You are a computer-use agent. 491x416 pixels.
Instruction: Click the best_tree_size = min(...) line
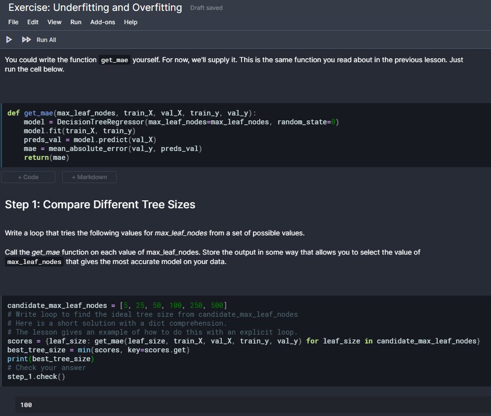point(99,350)
